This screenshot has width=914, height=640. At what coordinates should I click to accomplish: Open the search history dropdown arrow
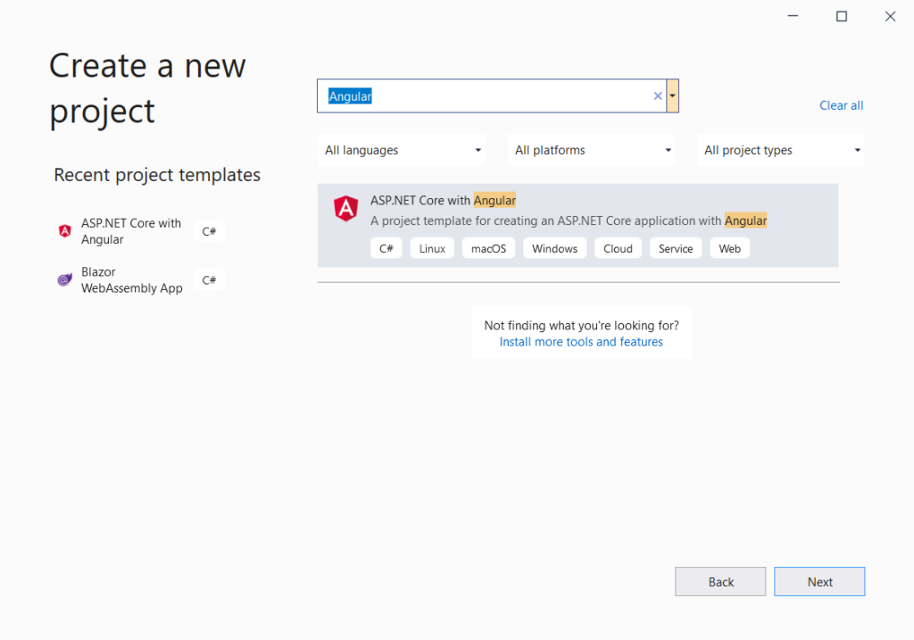click(x=673, y=96)
